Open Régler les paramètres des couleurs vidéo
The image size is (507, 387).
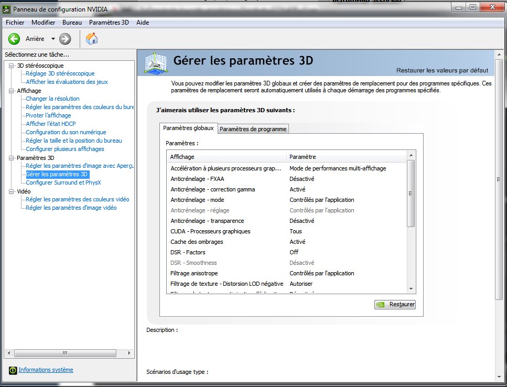pyautogui.click(x=77, y=199)
